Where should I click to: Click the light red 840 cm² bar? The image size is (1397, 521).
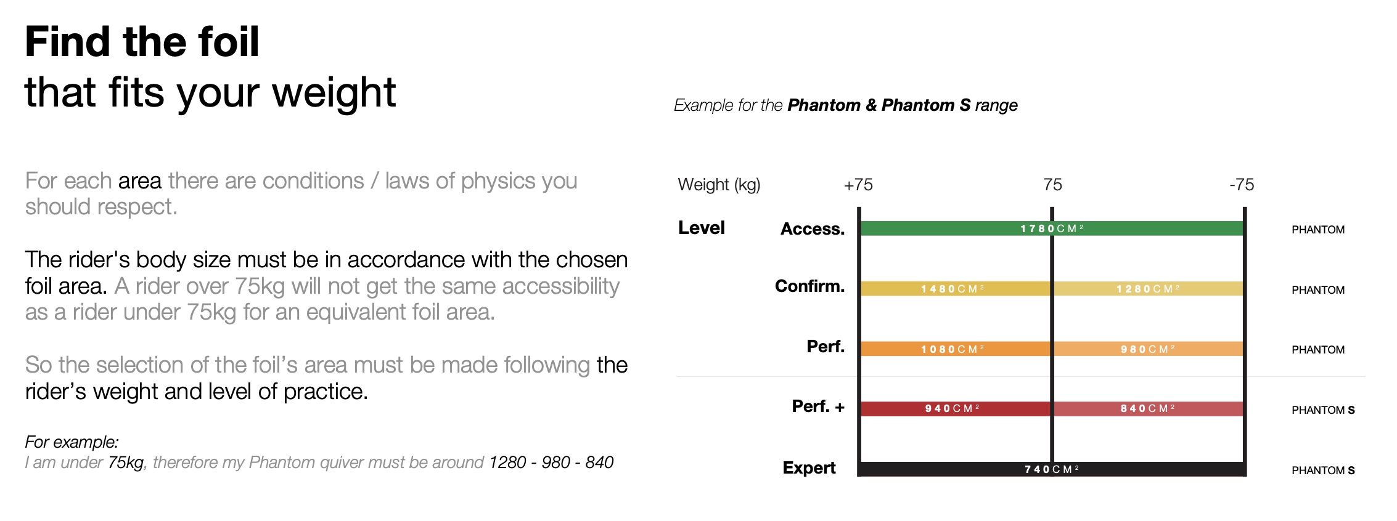point(1148,409)
